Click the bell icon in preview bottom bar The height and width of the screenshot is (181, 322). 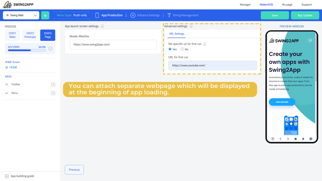(x=303, y=139)
